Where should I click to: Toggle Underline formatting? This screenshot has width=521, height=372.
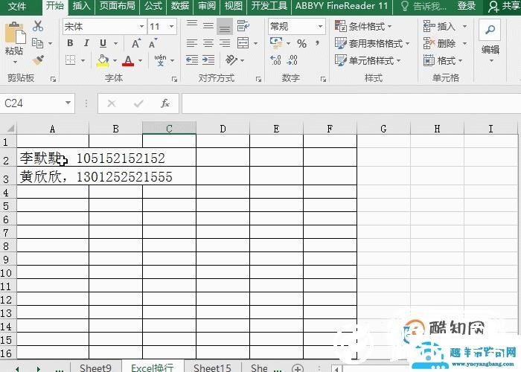[103, 43]
